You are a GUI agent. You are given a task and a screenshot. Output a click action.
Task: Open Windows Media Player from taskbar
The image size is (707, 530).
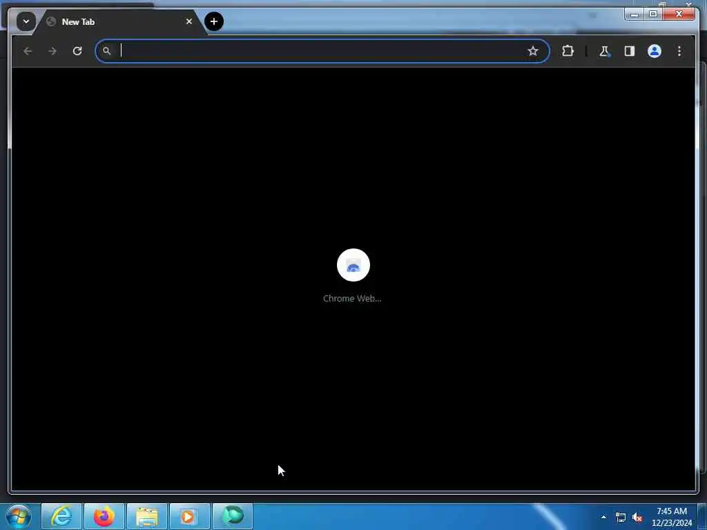click(190, 516)
